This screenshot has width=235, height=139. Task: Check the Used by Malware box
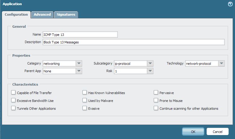click(x=85, y=100)
